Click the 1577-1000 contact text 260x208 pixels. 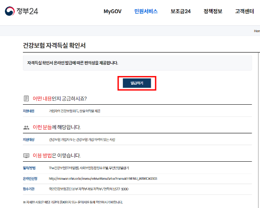120,189
